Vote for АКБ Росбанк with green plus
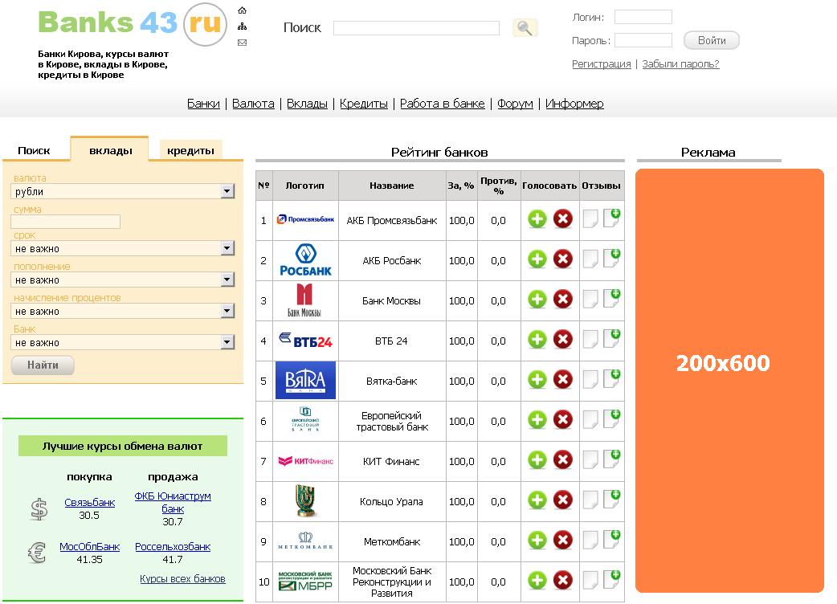The height and width of the screenshot is (604, 837). (537, 259)
